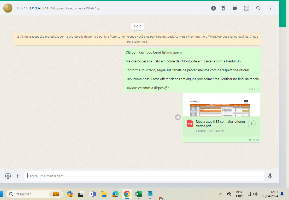Start voice message with microphone
289x200 pixels.
pos(270,176)
